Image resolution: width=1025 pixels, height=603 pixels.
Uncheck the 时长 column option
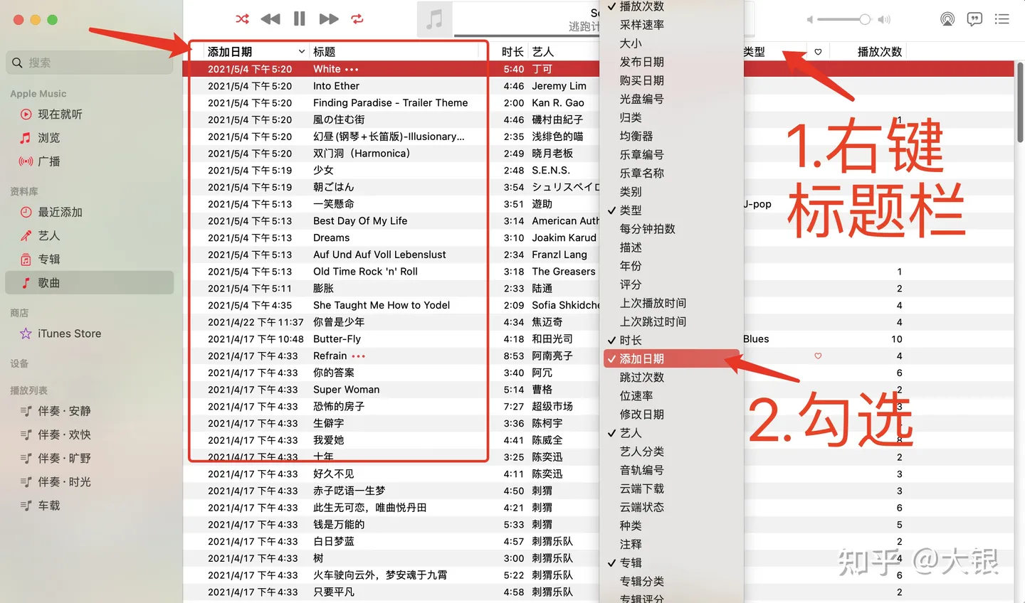[673, 341]
